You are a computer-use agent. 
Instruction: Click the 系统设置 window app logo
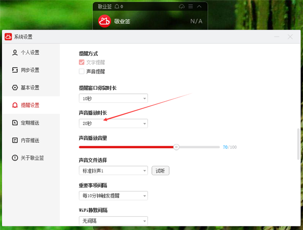point(8,37)
